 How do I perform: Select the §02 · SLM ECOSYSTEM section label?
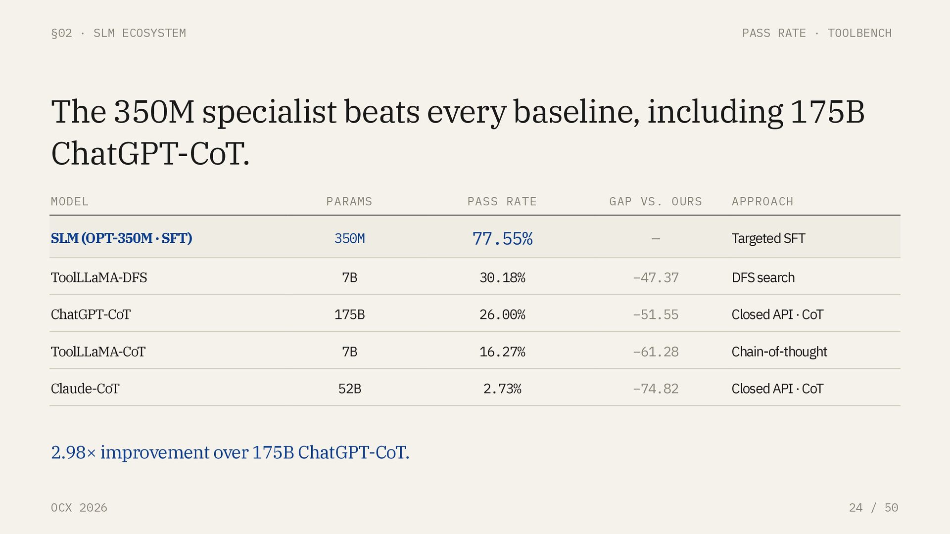point(119,33)
